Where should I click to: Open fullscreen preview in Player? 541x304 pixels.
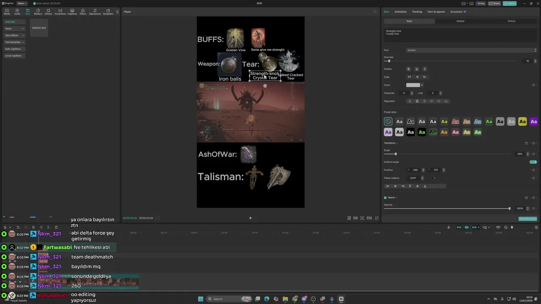click(377, 218)
